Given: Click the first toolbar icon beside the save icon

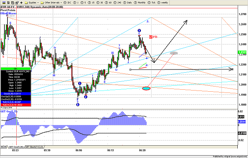Looking at the screenshot, I should (4, 2).
